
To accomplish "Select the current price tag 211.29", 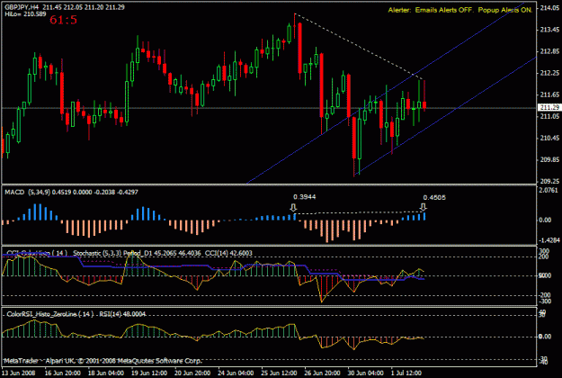I will [549, 107].
